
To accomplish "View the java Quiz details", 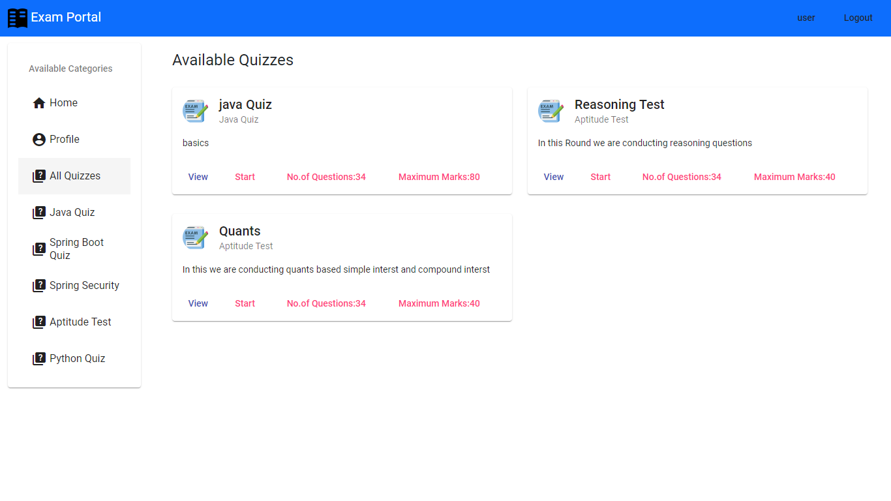I will [x=198, y=177].
